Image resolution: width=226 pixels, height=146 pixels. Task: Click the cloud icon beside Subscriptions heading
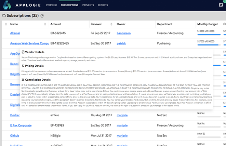(x=4, y=16)
